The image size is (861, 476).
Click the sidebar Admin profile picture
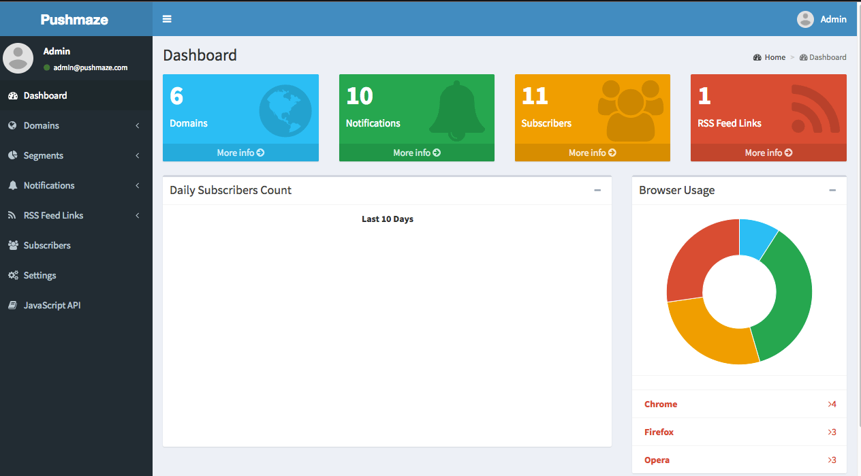(18, 58)
